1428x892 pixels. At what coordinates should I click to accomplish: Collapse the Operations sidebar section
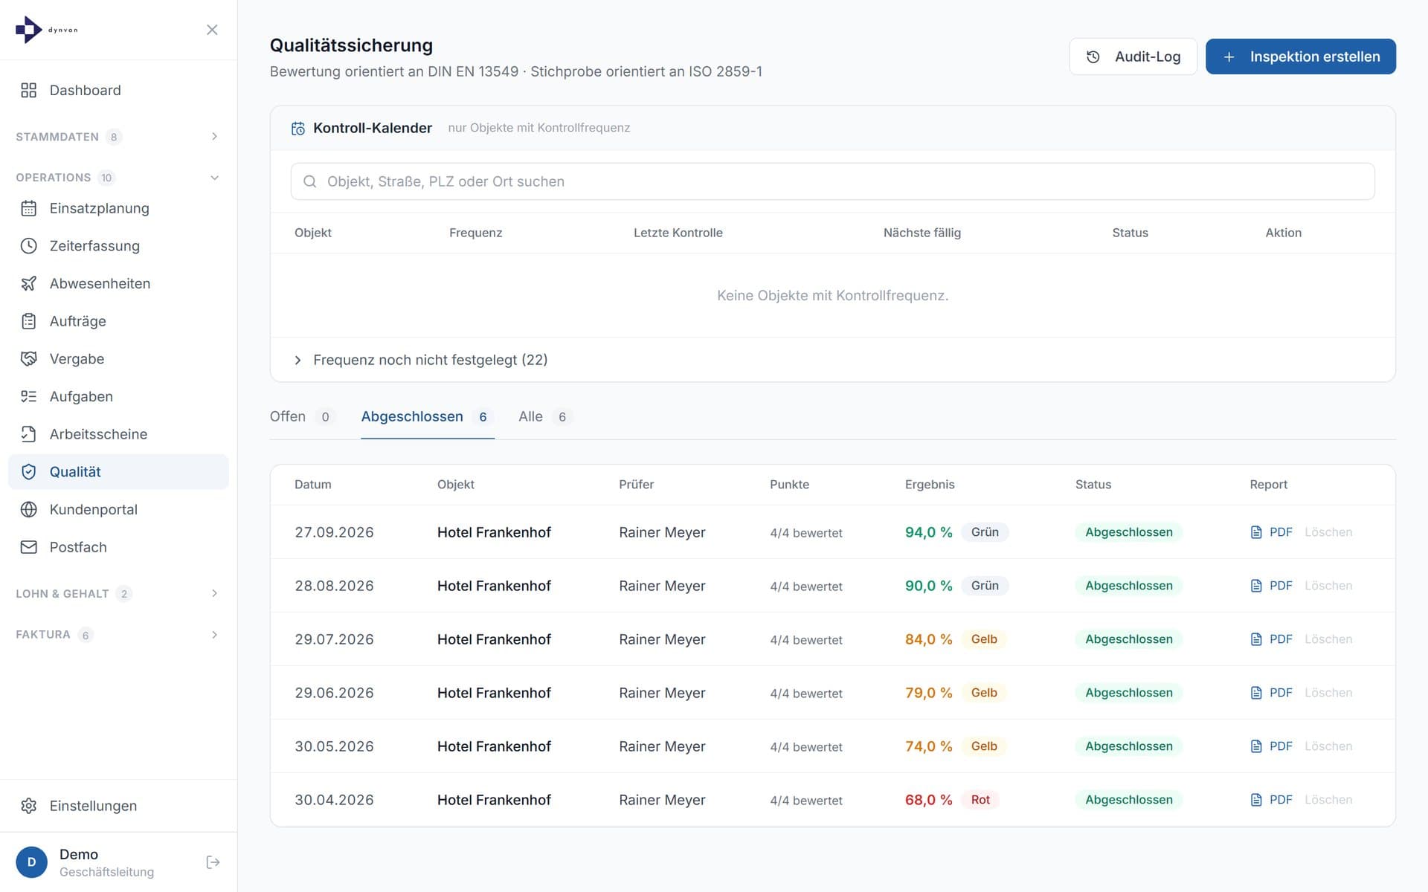(118, 178)
